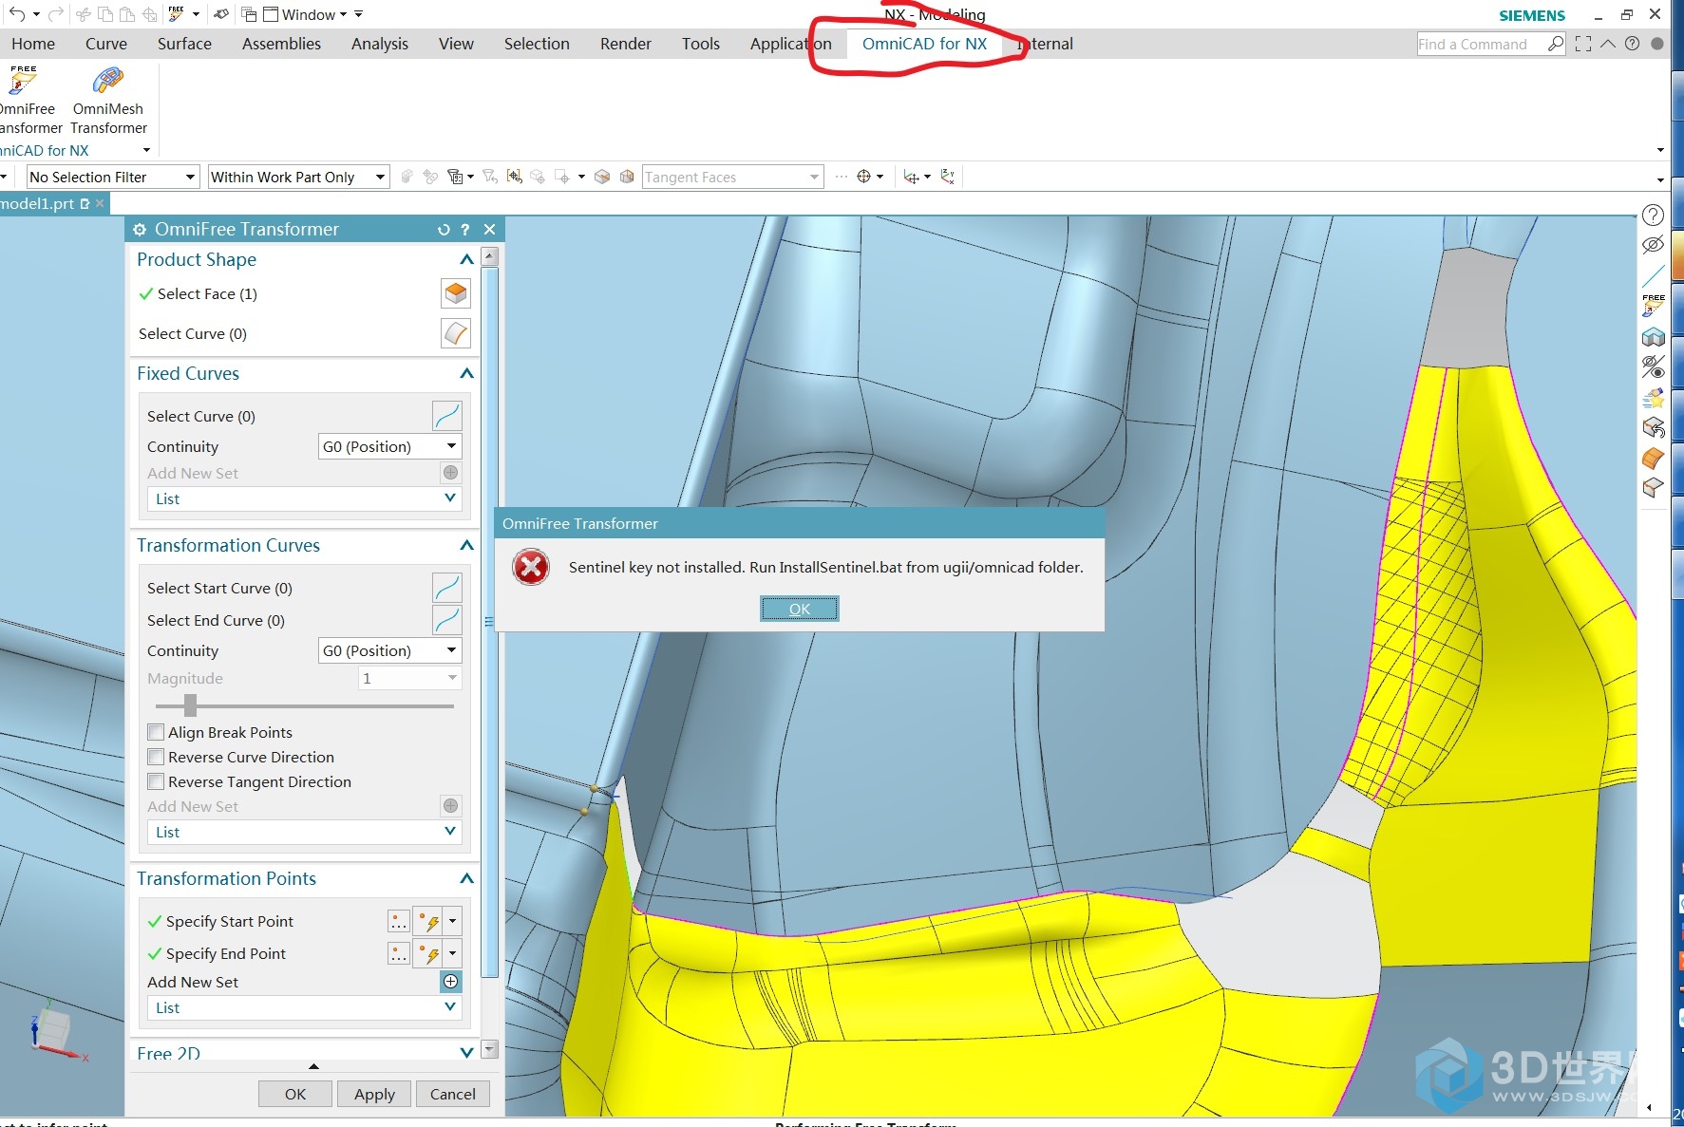Add new set in Transformation Points
The image size is (1684, 1127).
tap(451, 982)
